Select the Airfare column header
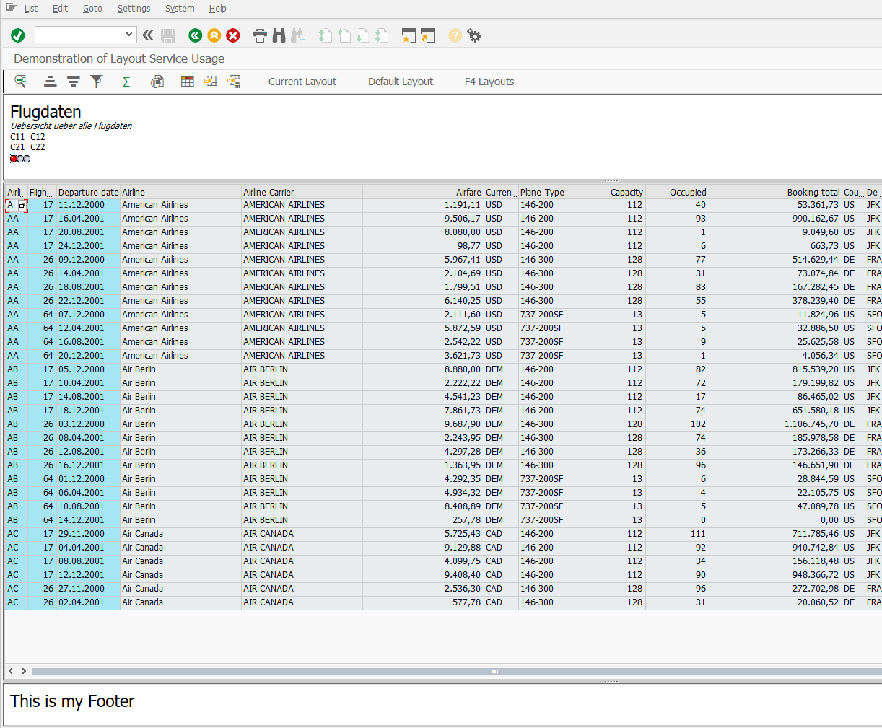The image size is (882, 728). [423, 193]
